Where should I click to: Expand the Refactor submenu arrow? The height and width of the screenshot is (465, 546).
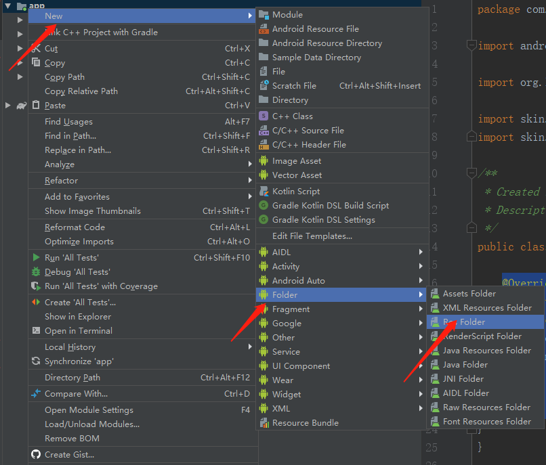250,180
